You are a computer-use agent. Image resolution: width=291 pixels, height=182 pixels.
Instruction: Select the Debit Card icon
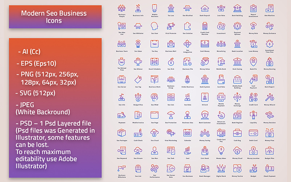click(x=253, y=133)
